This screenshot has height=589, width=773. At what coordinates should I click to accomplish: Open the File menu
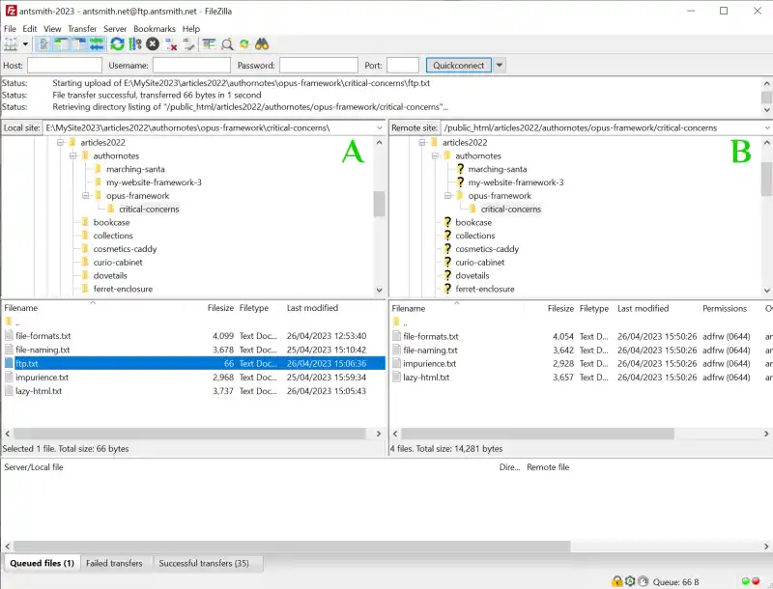(10, 29)
